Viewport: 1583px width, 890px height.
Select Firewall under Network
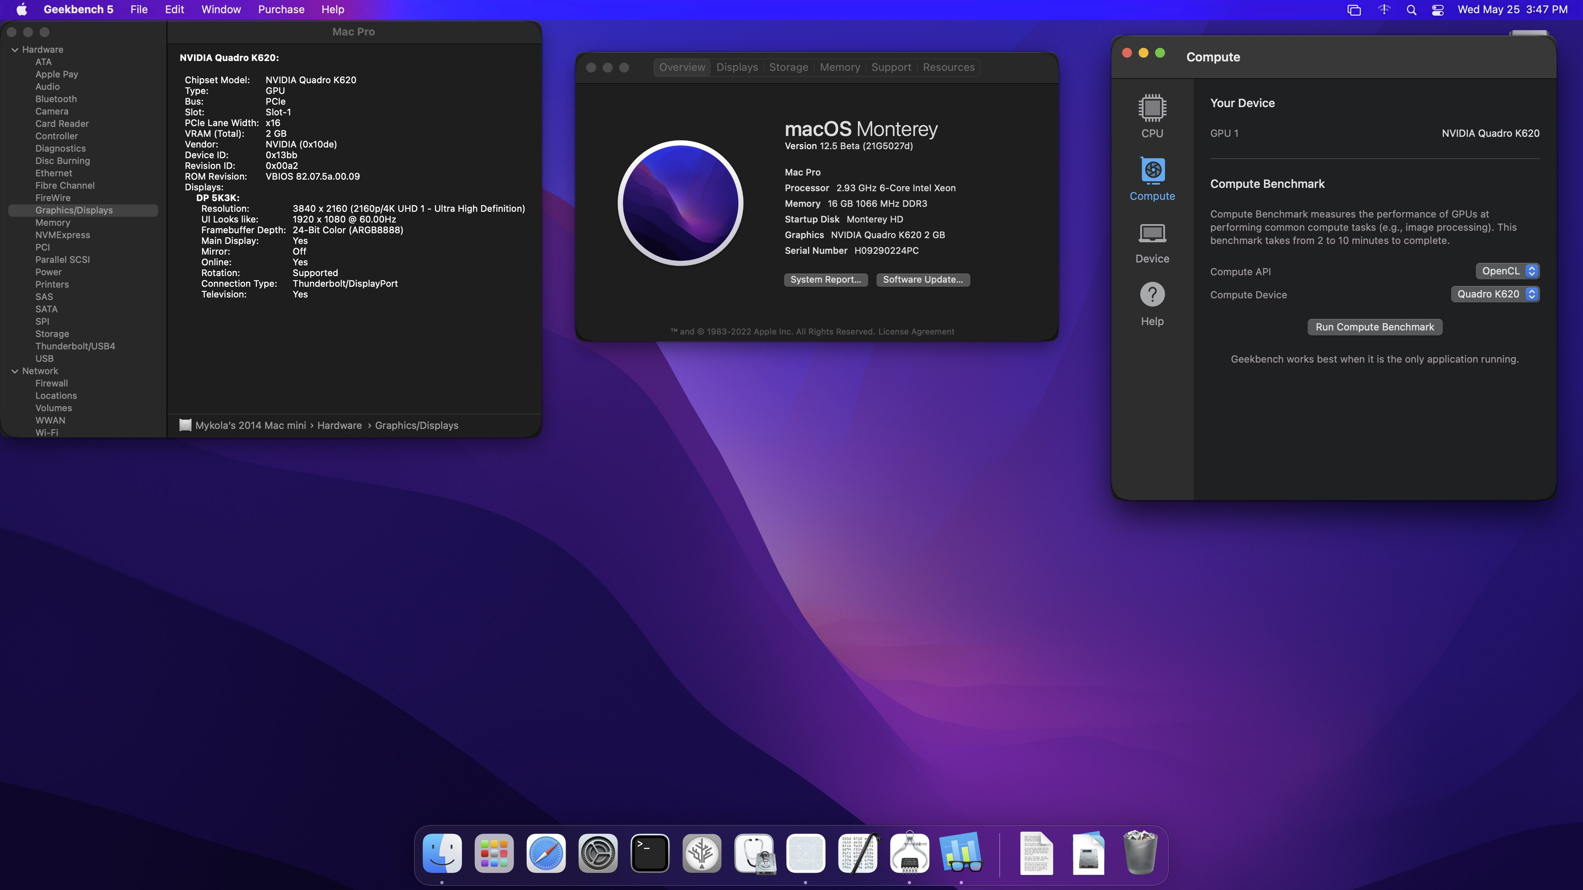point(51,383)
